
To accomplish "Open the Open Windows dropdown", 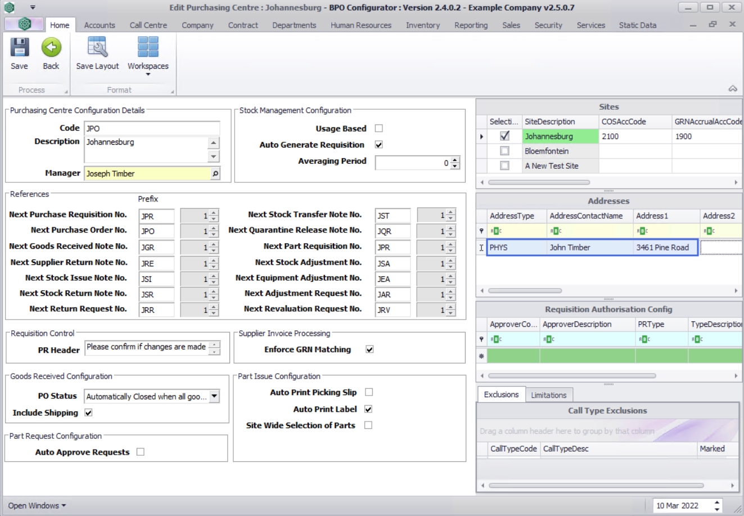I will coord(37,505).
